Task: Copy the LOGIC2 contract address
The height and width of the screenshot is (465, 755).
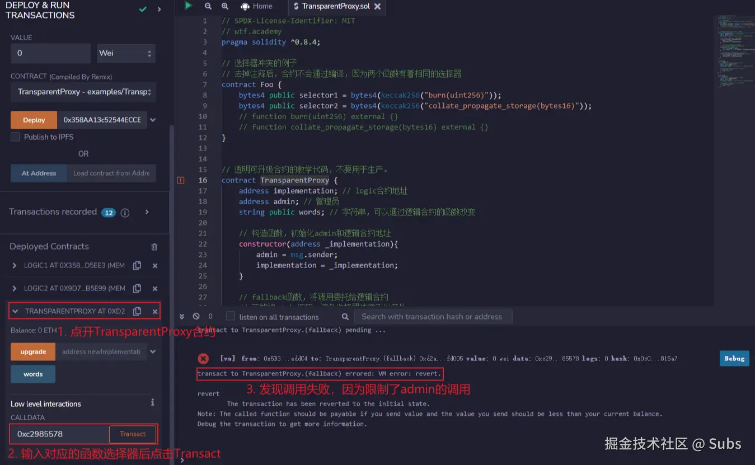Action: 137,289
